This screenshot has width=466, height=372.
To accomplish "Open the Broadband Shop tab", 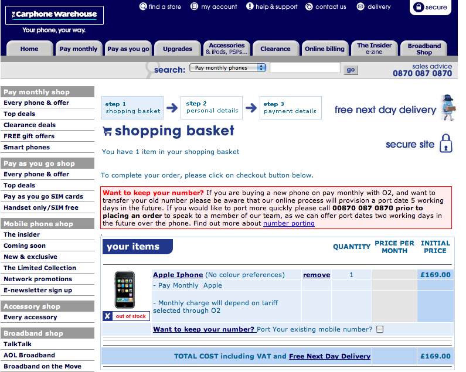I will (424, 49).
